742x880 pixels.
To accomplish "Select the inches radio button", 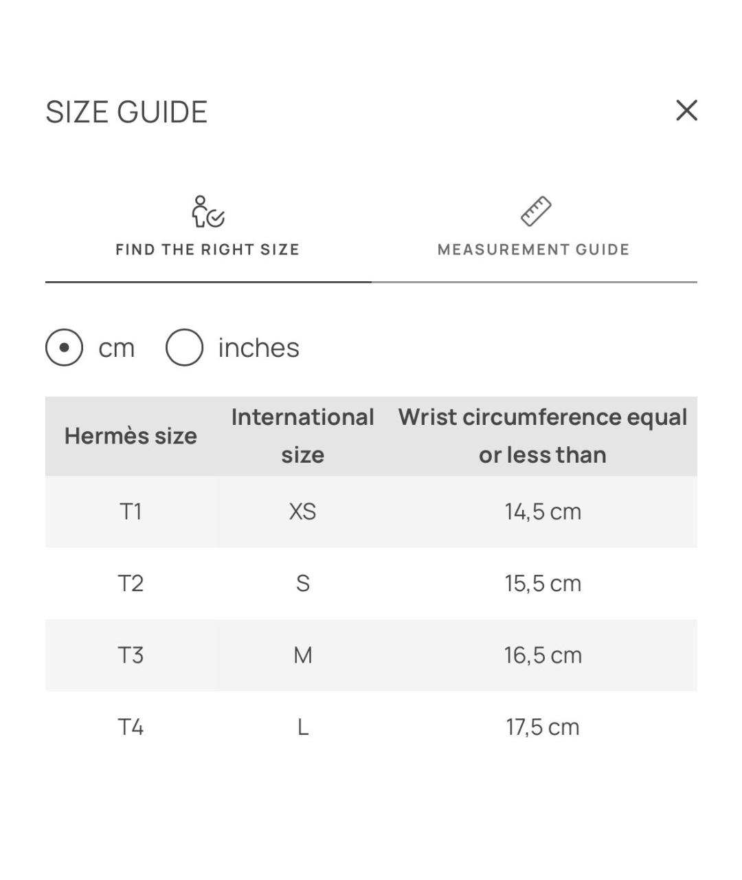I will click(x=184, y=347).
